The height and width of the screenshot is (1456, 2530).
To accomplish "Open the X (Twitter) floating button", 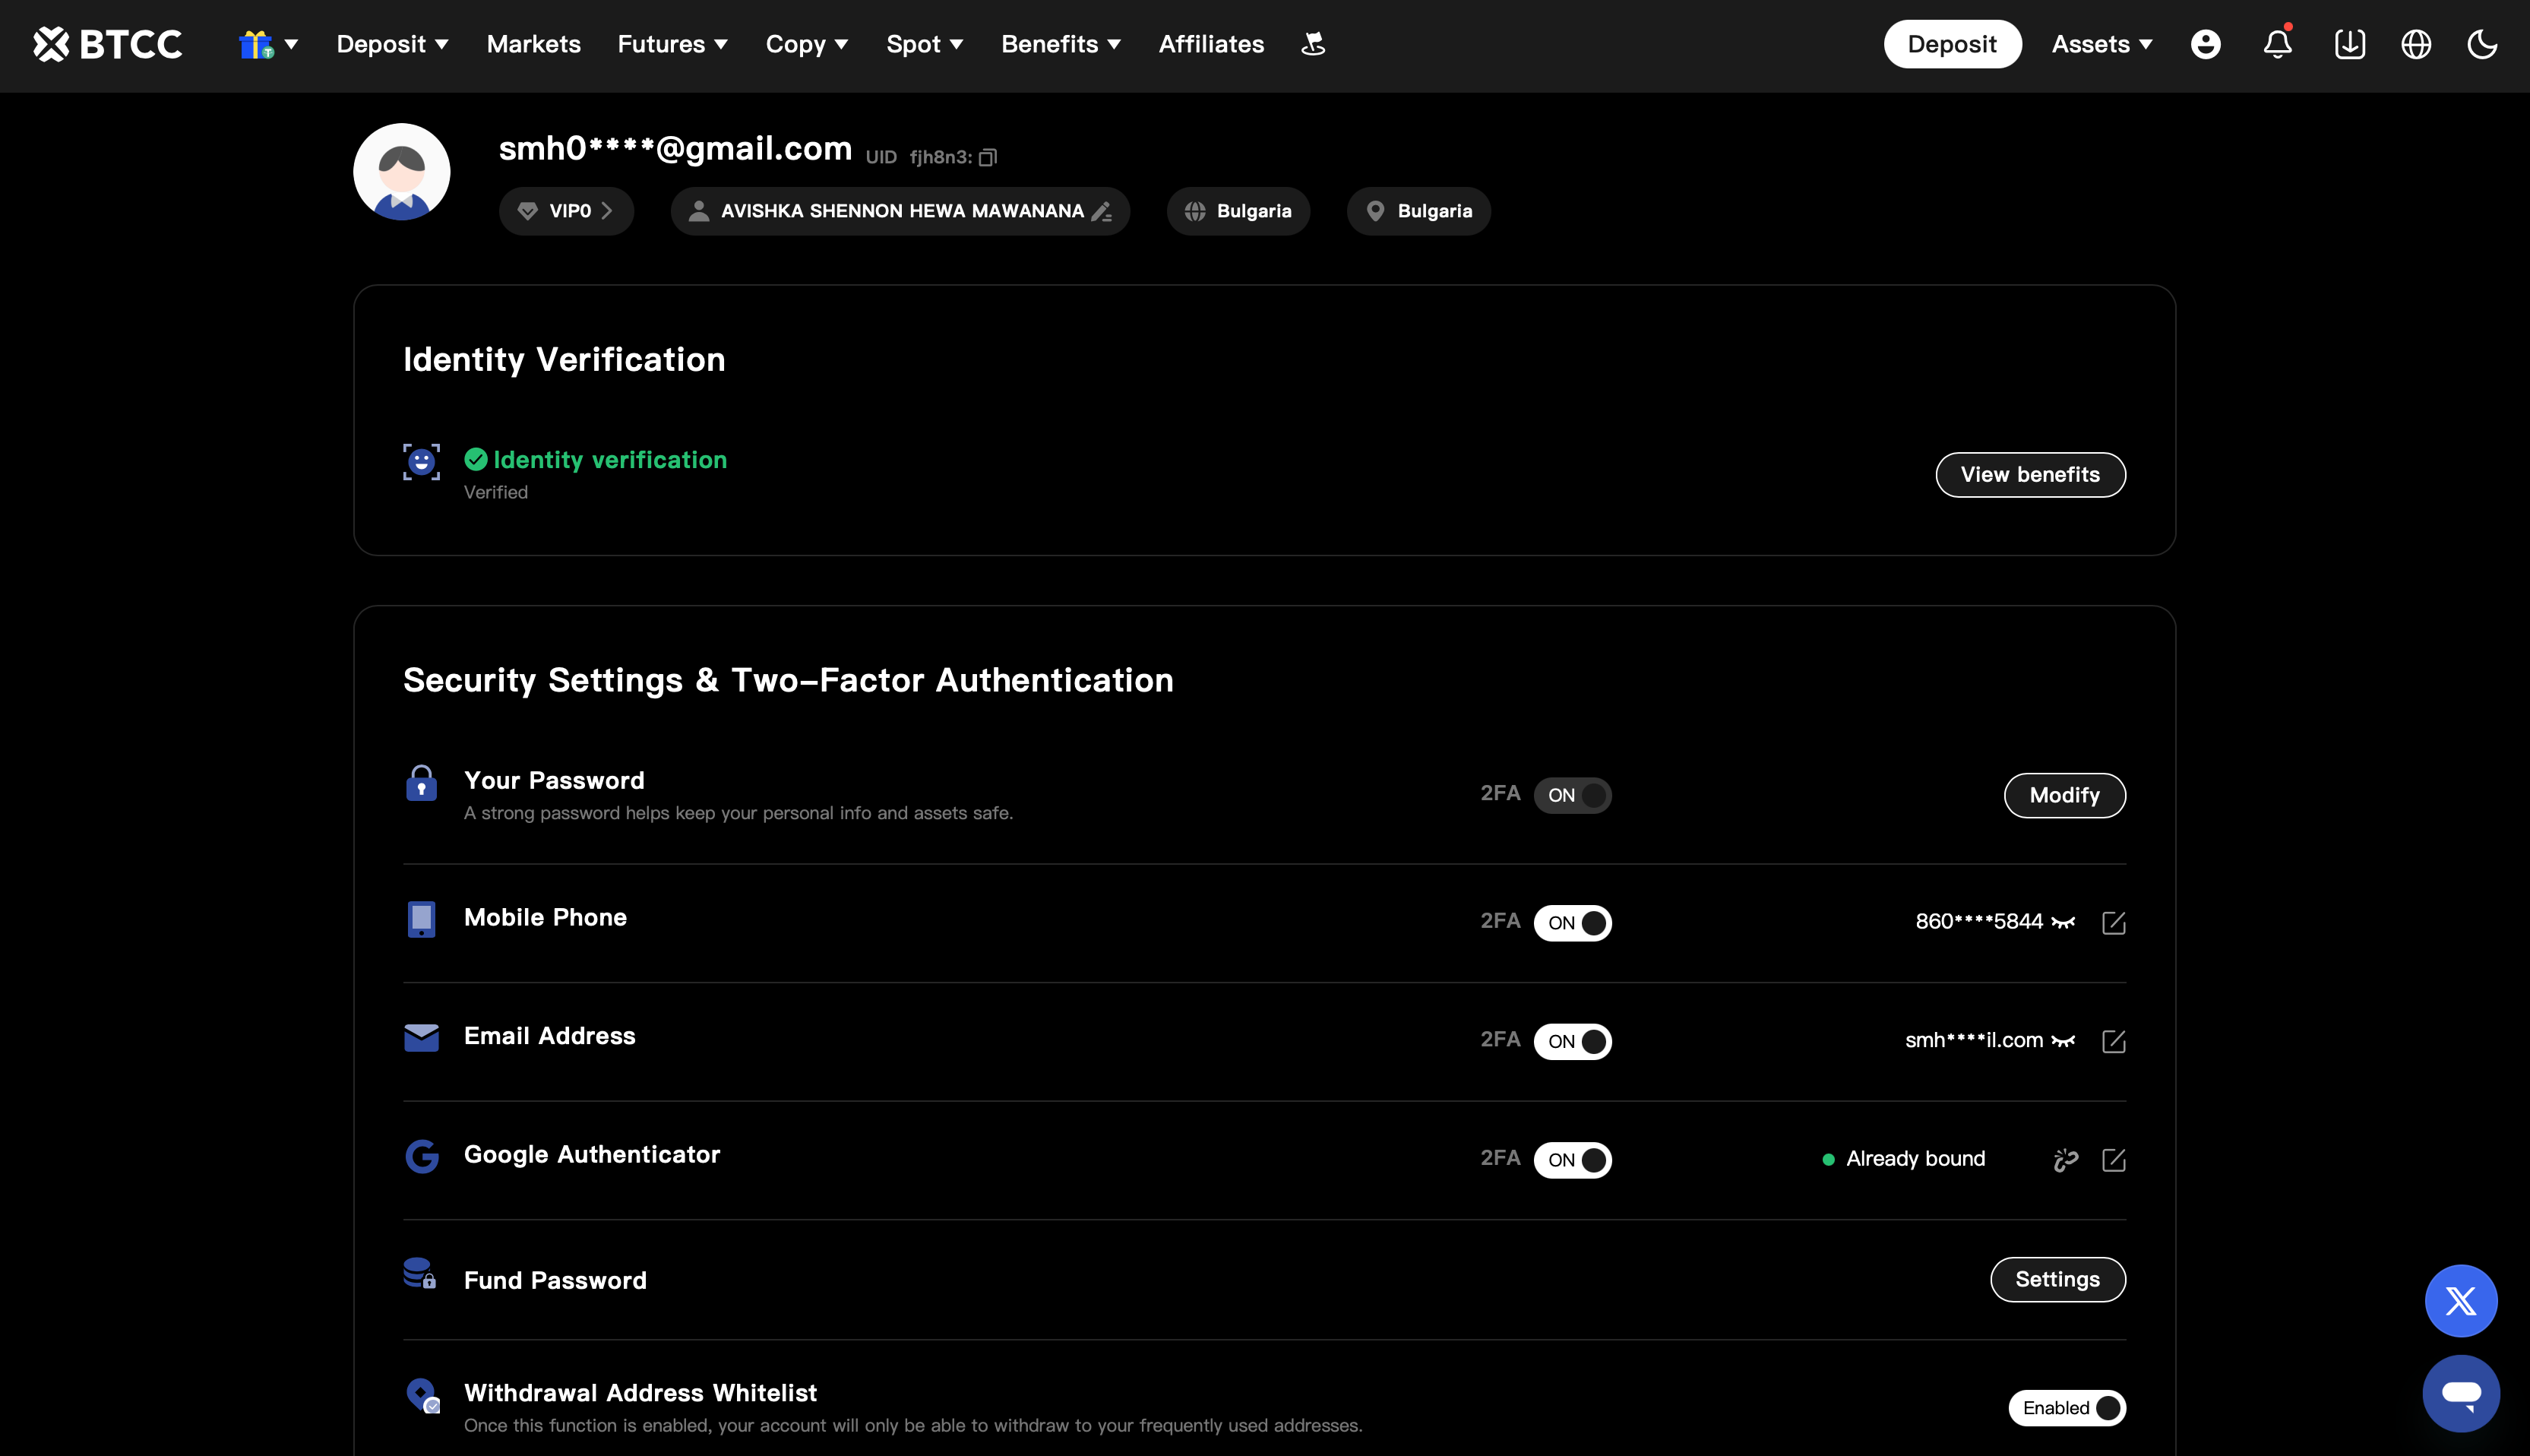I will pyautogui.click(x=2461, y=1300).
